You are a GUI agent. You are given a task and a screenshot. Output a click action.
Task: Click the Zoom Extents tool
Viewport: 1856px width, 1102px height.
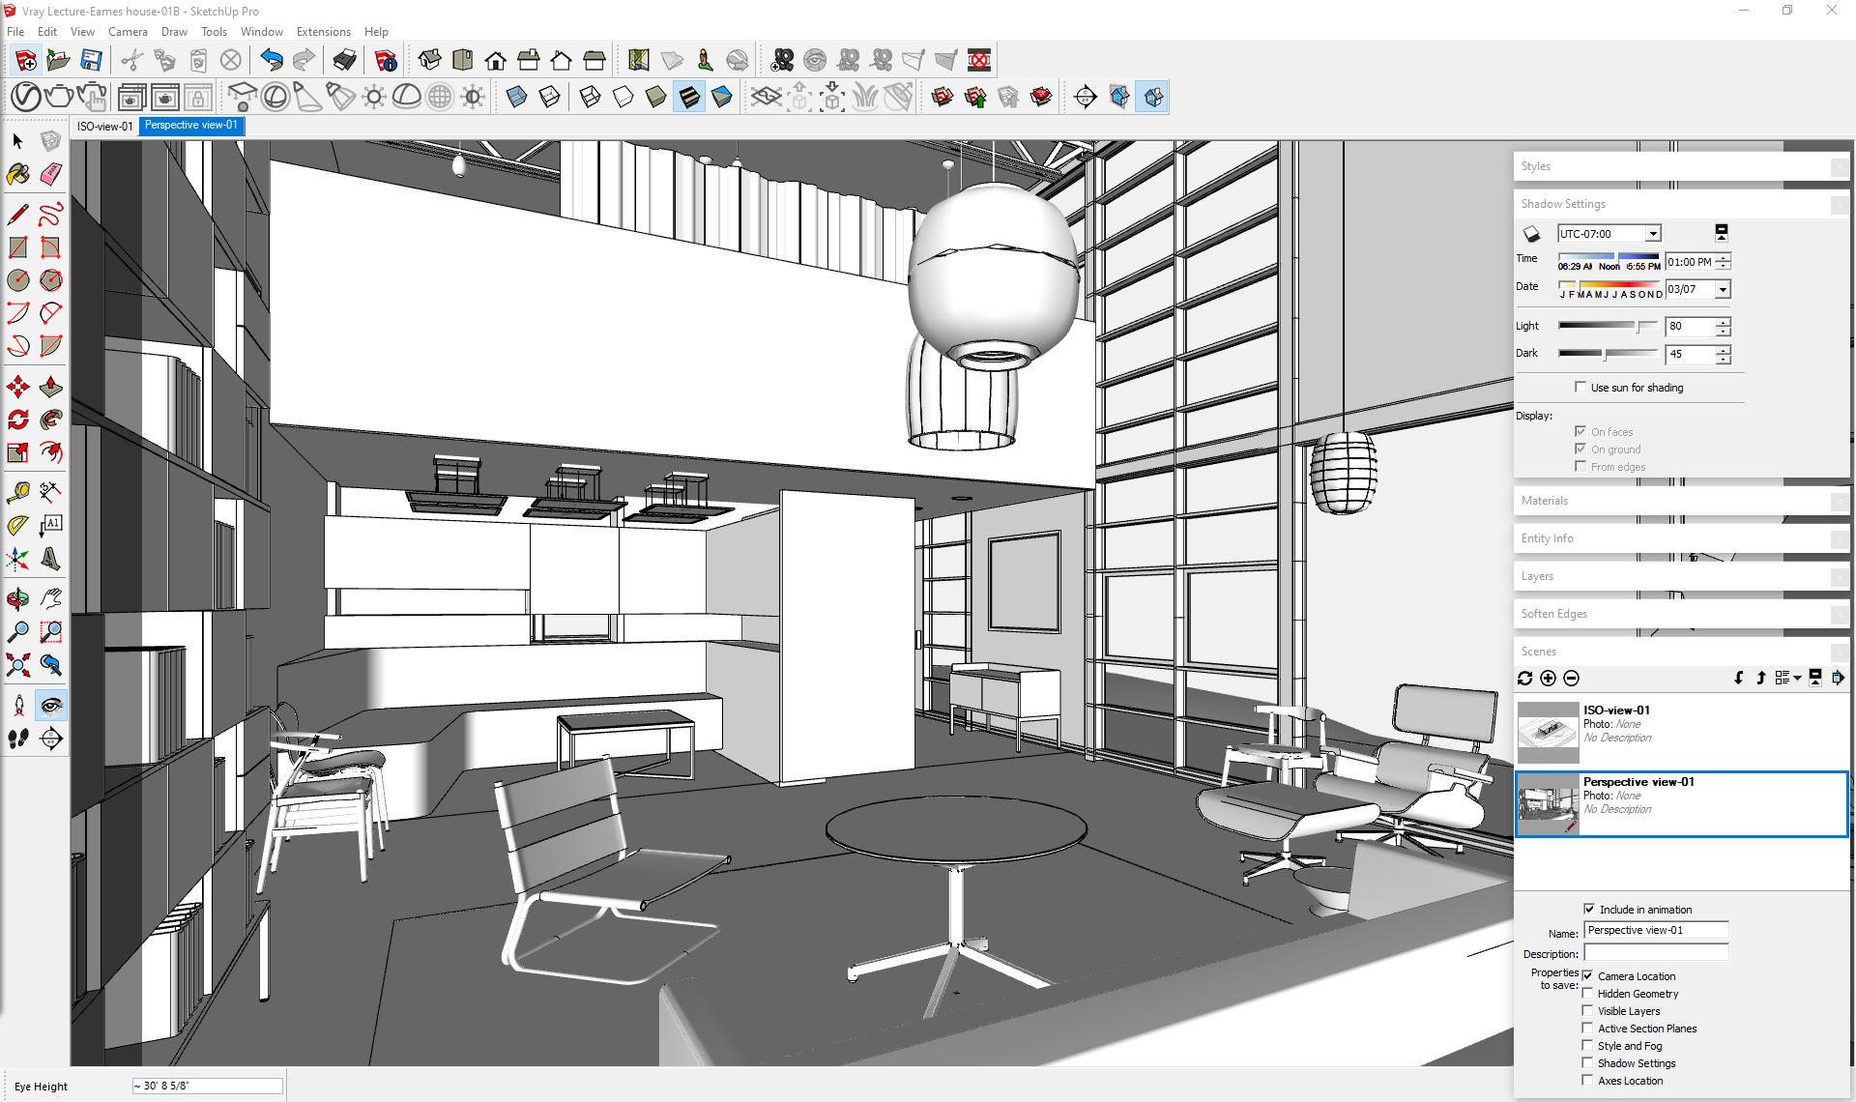[x=19, y=666]
